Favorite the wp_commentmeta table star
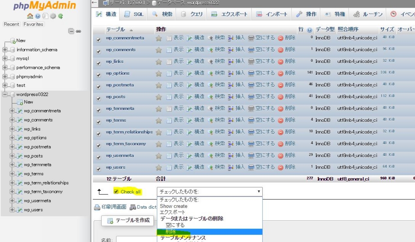415x242 pixels. coord(158,38)
